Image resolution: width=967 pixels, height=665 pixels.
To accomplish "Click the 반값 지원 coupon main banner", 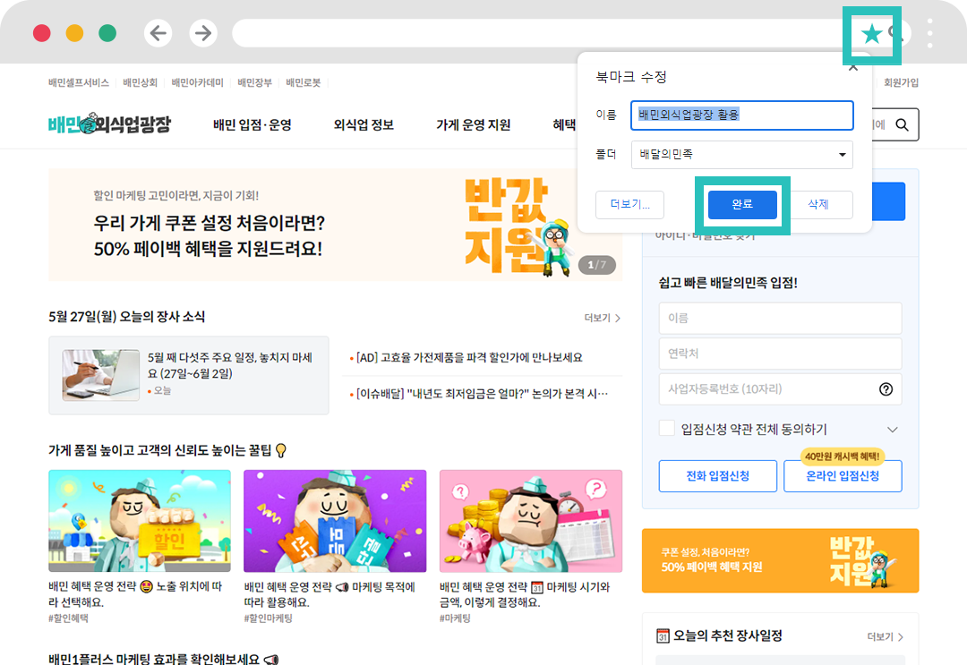I will pos(335,225).
